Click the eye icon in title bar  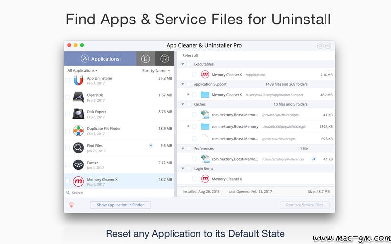(320, 46)
